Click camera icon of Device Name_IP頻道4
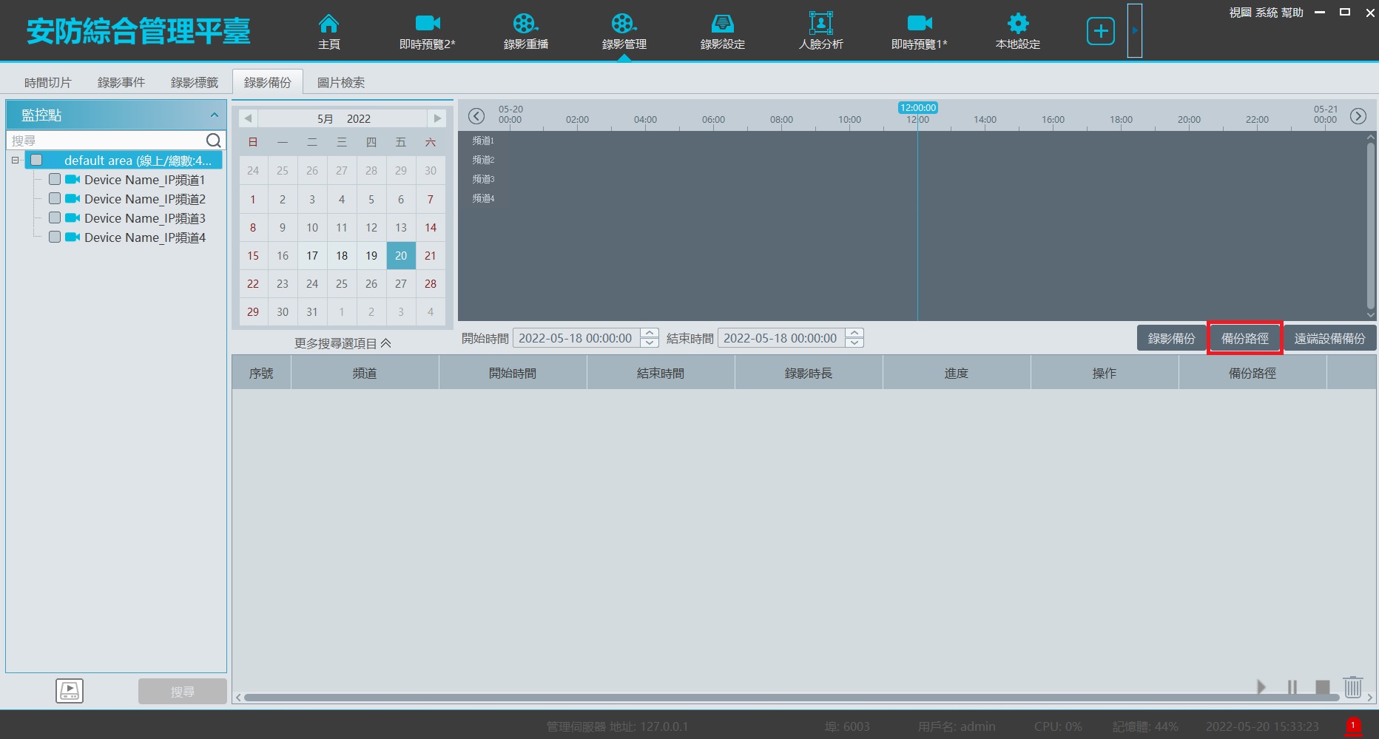This screenshot has width=1379, height=739. (x=73, y=237)
